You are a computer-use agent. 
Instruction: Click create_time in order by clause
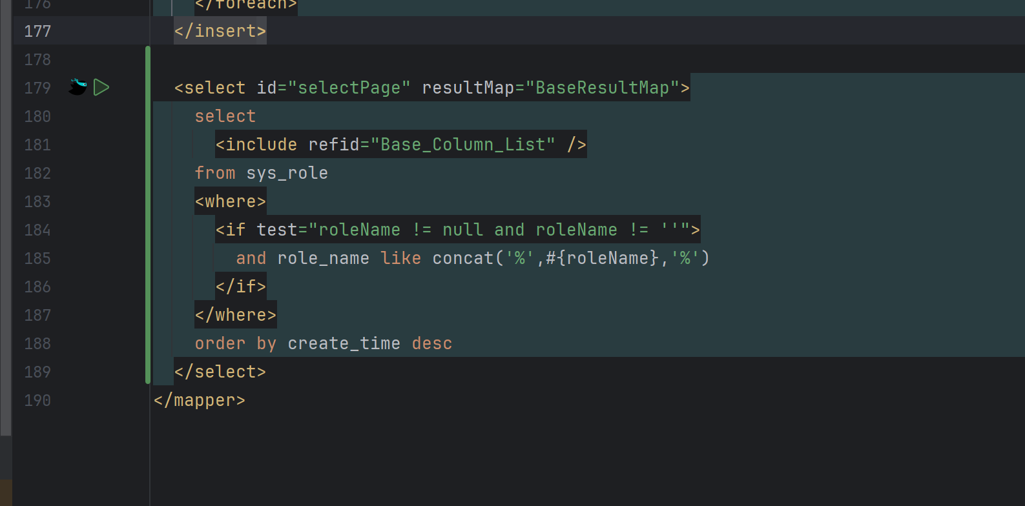344,343
